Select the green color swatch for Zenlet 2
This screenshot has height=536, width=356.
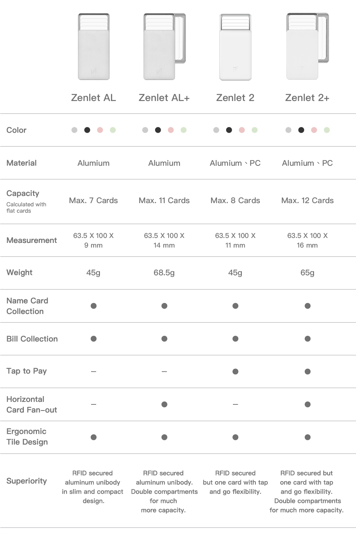click(x=255, y=130)
